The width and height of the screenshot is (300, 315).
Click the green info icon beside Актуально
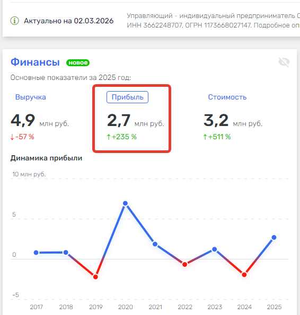tap(14, 21)
